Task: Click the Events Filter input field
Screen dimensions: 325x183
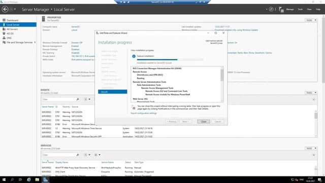Action: (x=59, y=100)
